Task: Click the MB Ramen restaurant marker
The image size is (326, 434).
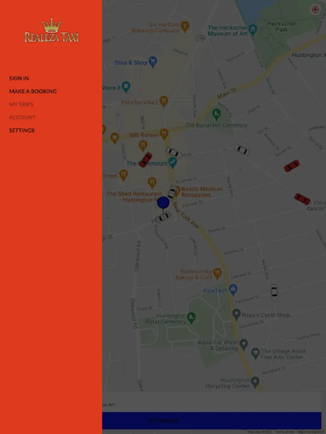Action: pyautogui.click(x=164, y=134)
